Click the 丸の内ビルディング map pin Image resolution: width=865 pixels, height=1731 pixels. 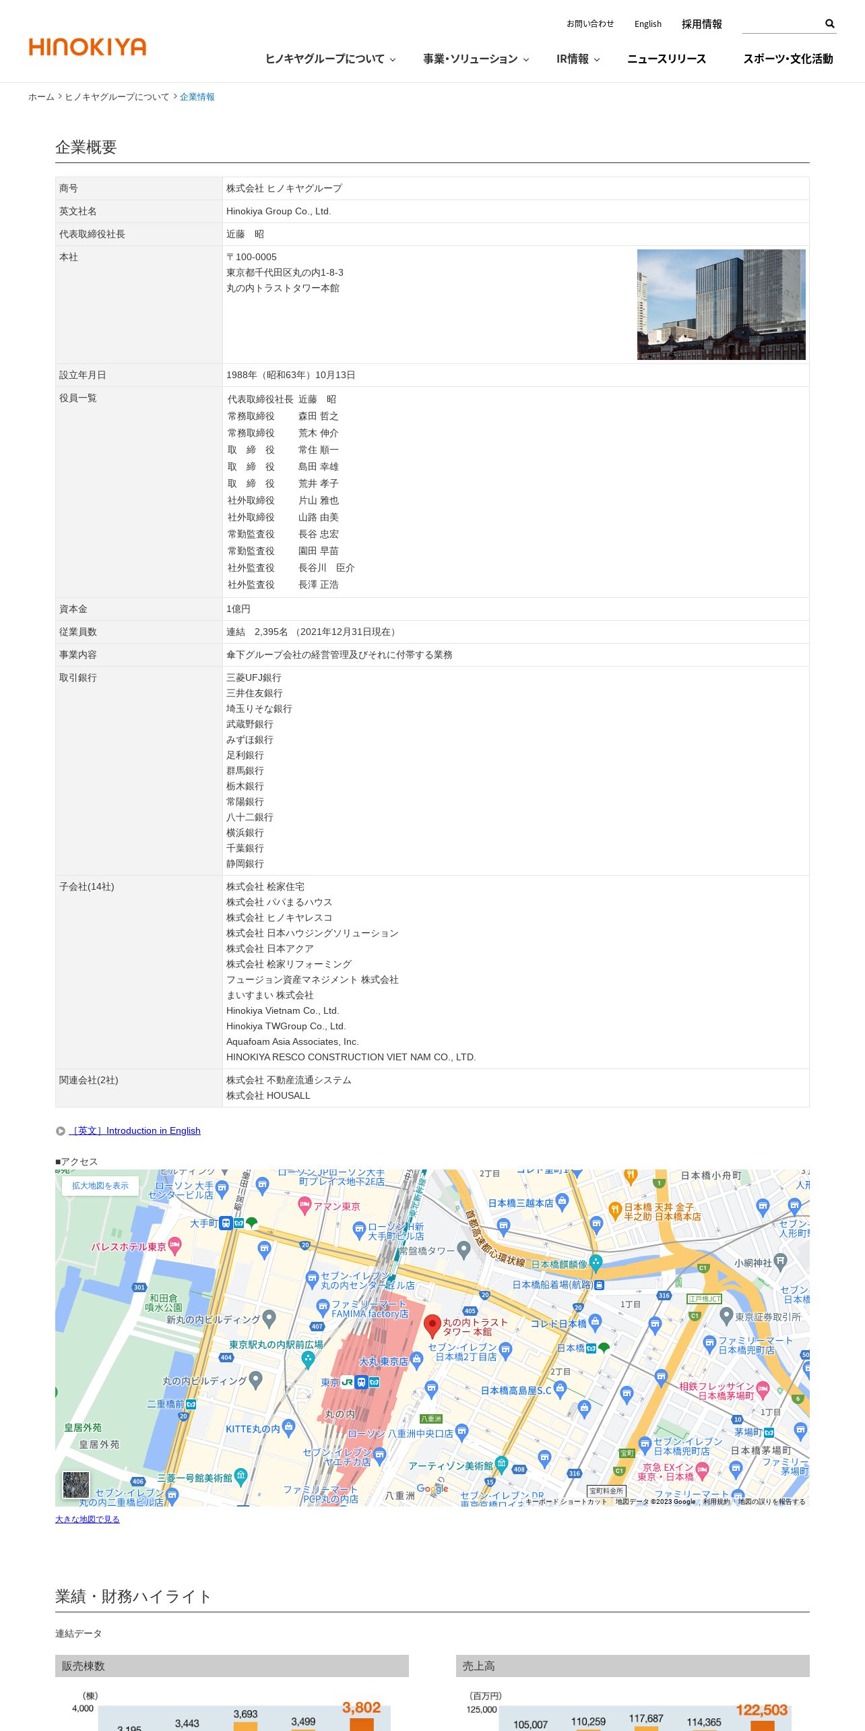255,1380
